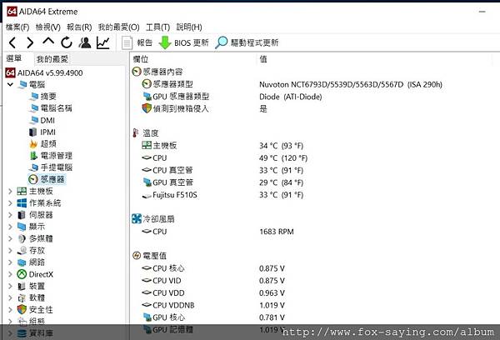Click the 主機板 tree icon
The height and width of the screenshot is (340, 500).
(x=22, y=192)
